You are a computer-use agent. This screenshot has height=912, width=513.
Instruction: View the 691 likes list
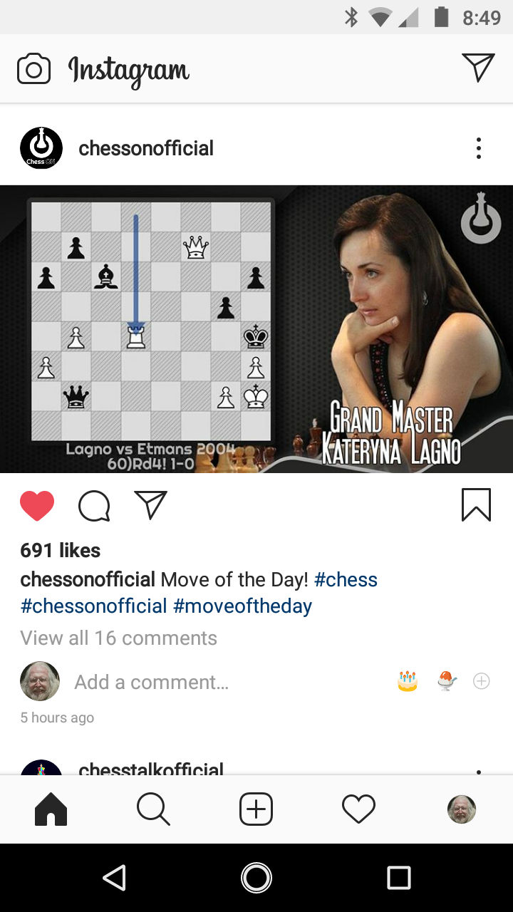click(x=61, y=550)
